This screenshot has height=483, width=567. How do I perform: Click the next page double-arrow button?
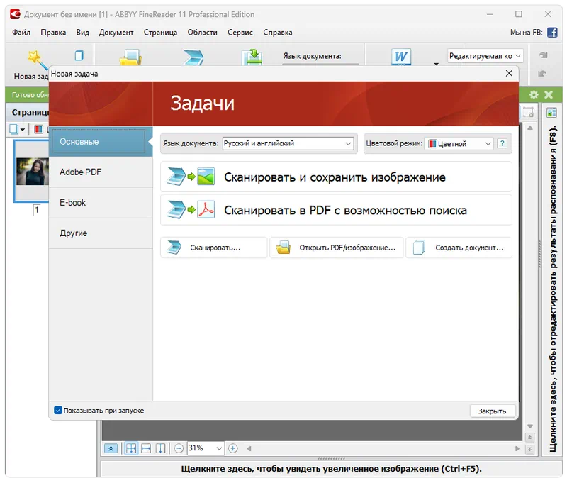pyautogui.click(x=529, y=449)
